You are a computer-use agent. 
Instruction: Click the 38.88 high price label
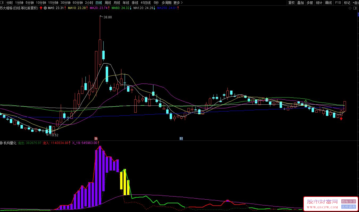[108, 17]
